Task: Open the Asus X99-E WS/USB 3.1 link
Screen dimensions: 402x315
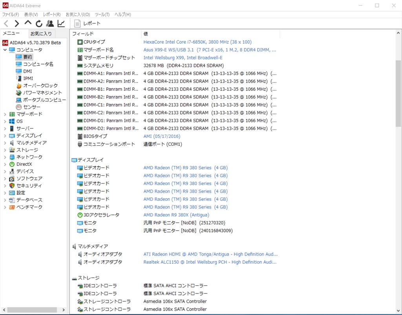Action: pyautogui.click(x=210, y=50)
